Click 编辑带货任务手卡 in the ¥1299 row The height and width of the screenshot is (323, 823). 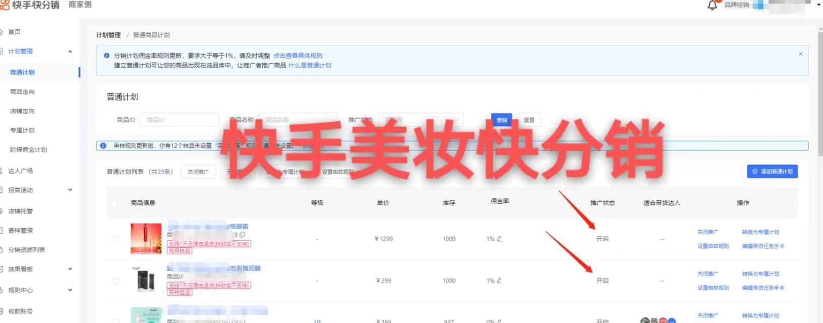click(x=763, y=246)
